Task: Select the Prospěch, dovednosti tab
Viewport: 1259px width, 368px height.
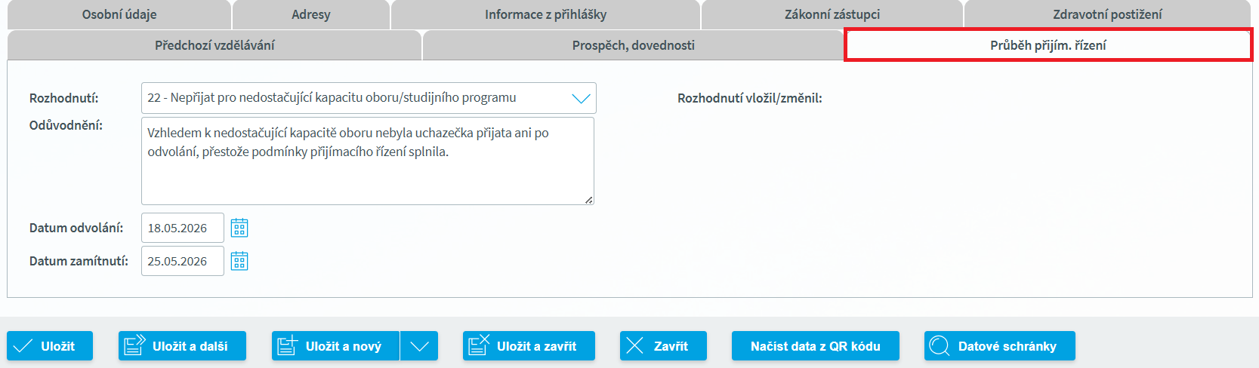Action: pos(633,45)
